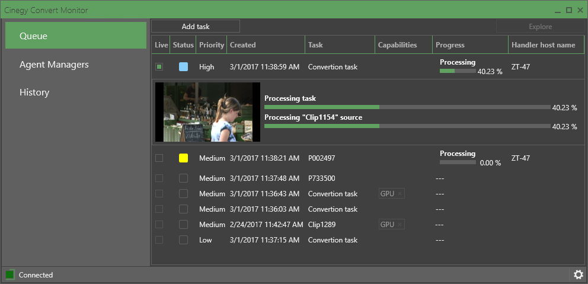588x284 pixels.
Task: Open the settings gear icon
Action: point(579,275)
